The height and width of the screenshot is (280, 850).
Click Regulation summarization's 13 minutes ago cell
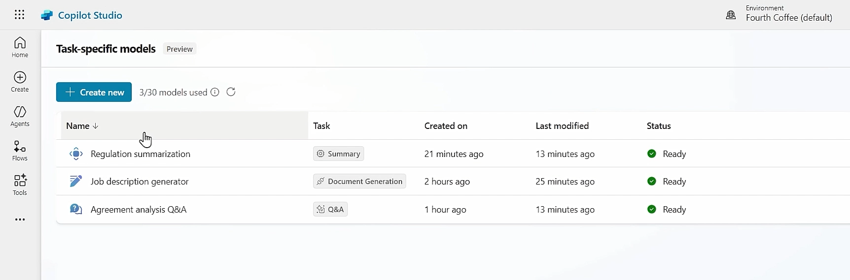[565, 154]
